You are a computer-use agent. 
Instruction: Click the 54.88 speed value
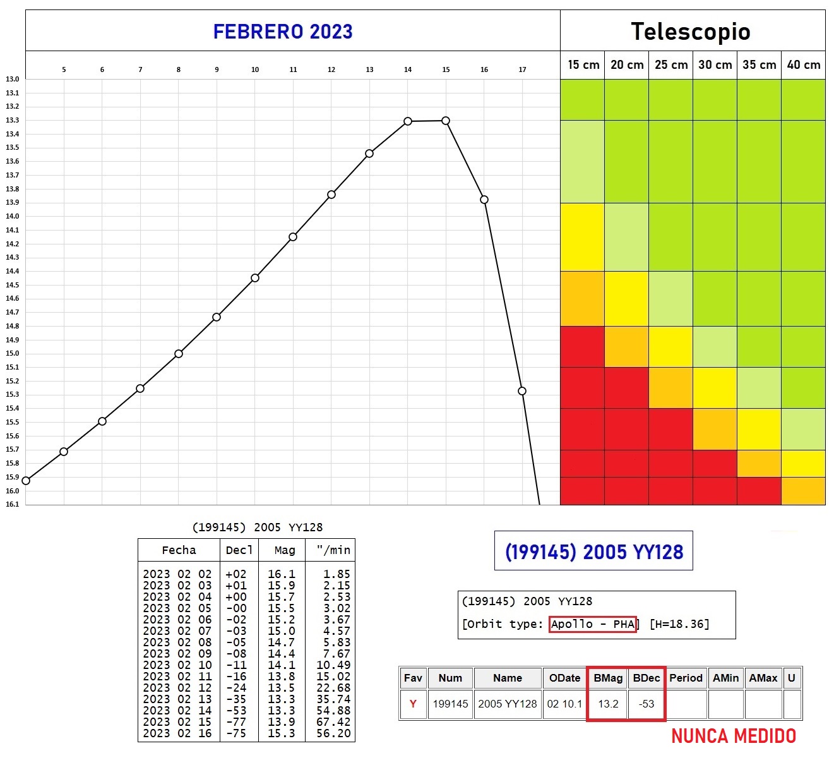pos(333,711)
